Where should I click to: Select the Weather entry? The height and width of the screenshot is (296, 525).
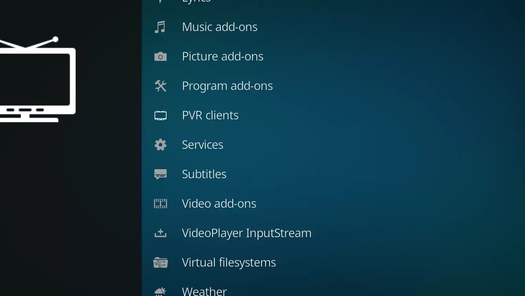click(204, 291)
